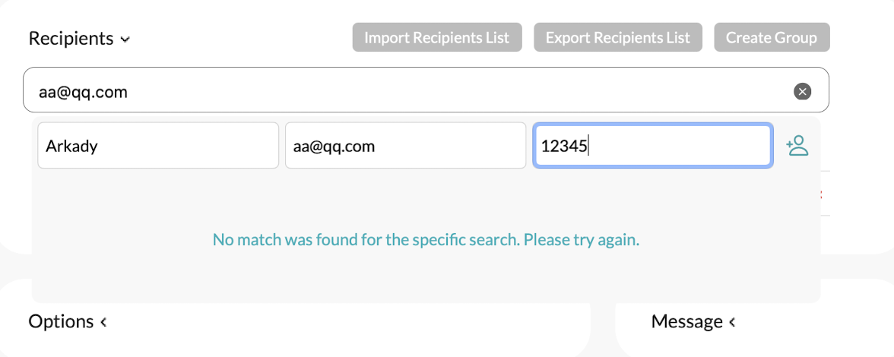The height and width of the screenshot is (357, 894).
Task: Click the 'No match was found' message
Action: [426, 240]
